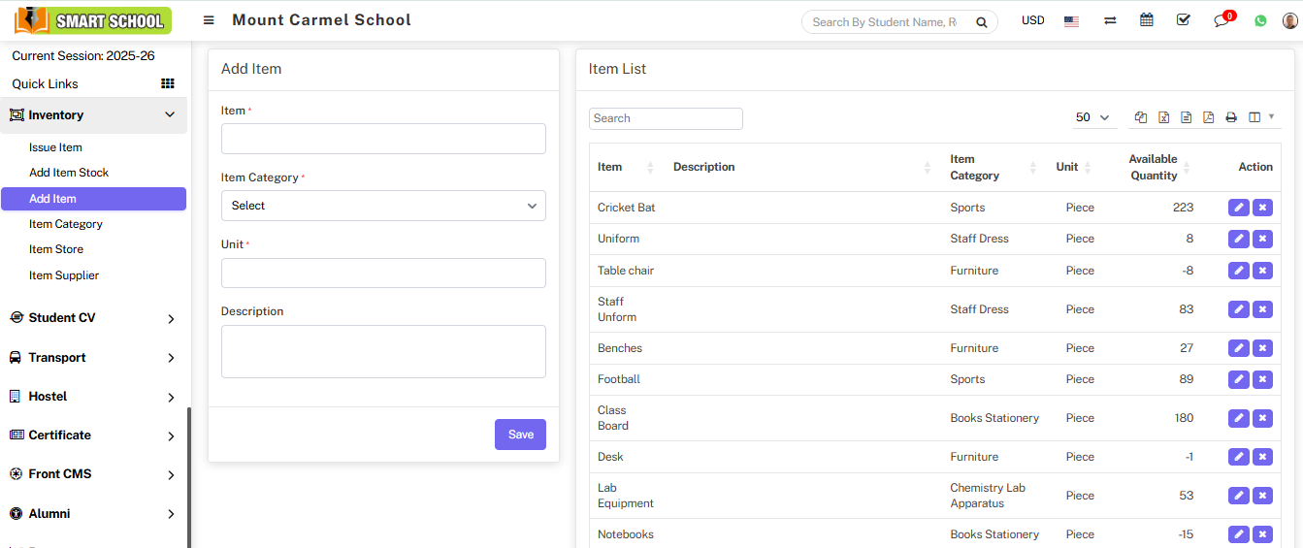
Task: Open Item Supplier in sidebar
Action: [64, 275]
